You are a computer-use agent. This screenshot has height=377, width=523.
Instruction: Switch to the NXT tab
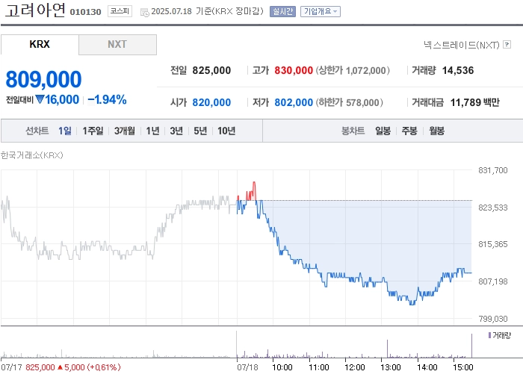pyautogui.click(x=117, y=44)
